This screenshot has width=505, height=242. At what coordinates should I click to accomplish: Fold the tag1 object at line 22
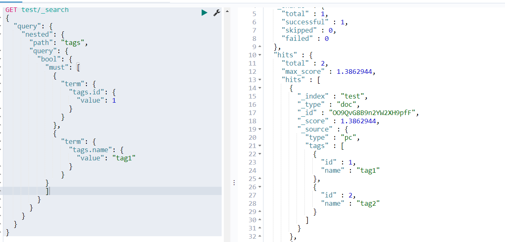coord(260,154)
